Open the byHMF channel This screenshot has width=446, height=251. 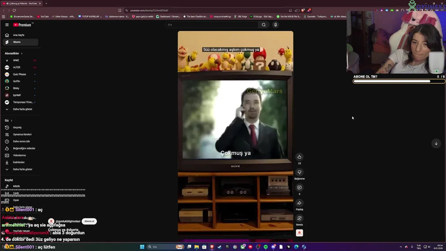point(21,95)
